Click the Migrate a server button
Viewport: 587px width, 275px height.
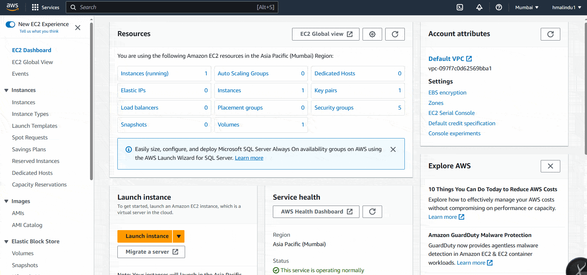pos(151,252)
